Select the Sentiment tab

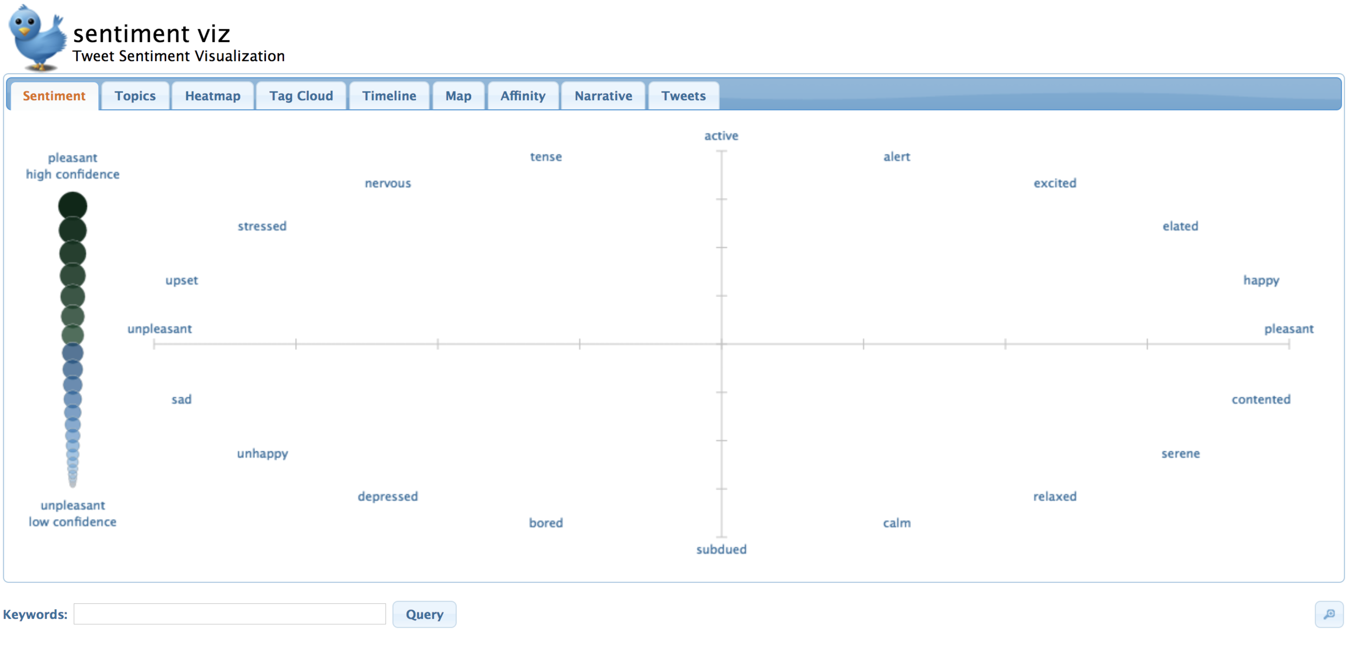click(x=54, y=96)
